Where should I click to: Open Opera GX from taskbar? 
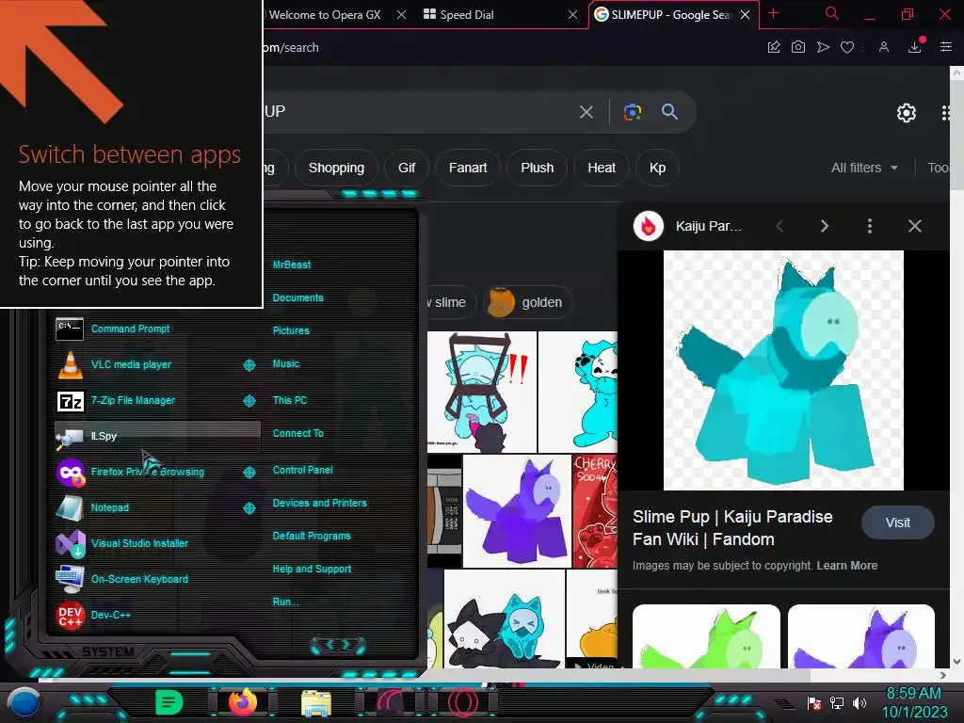tap(463, 702)
